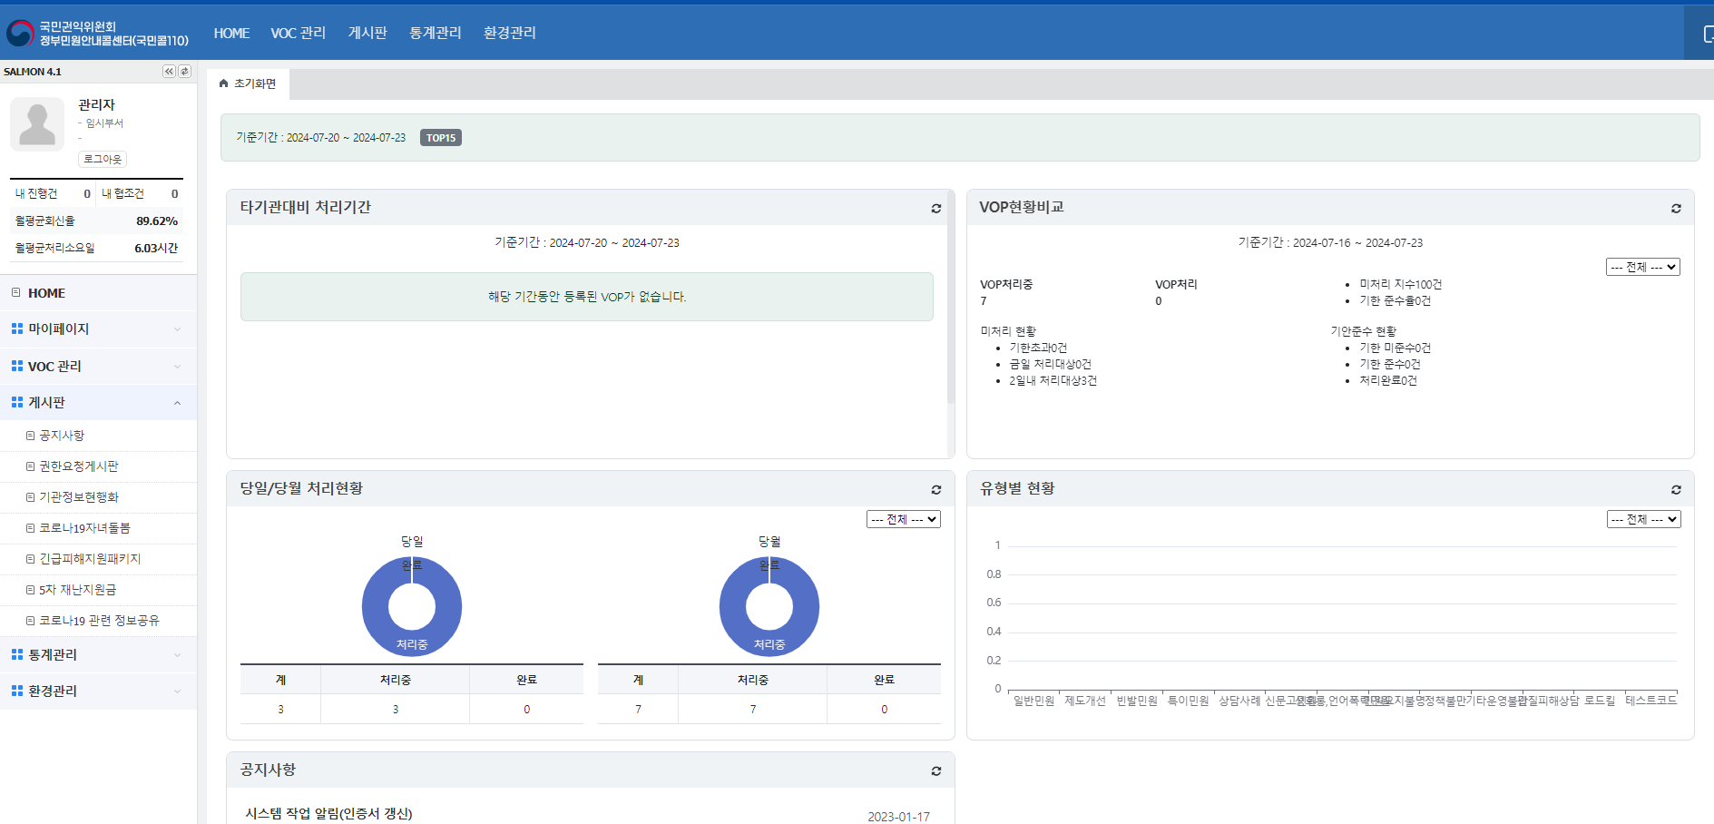Click the sidebar swap arrows icon

click(184, 72)
